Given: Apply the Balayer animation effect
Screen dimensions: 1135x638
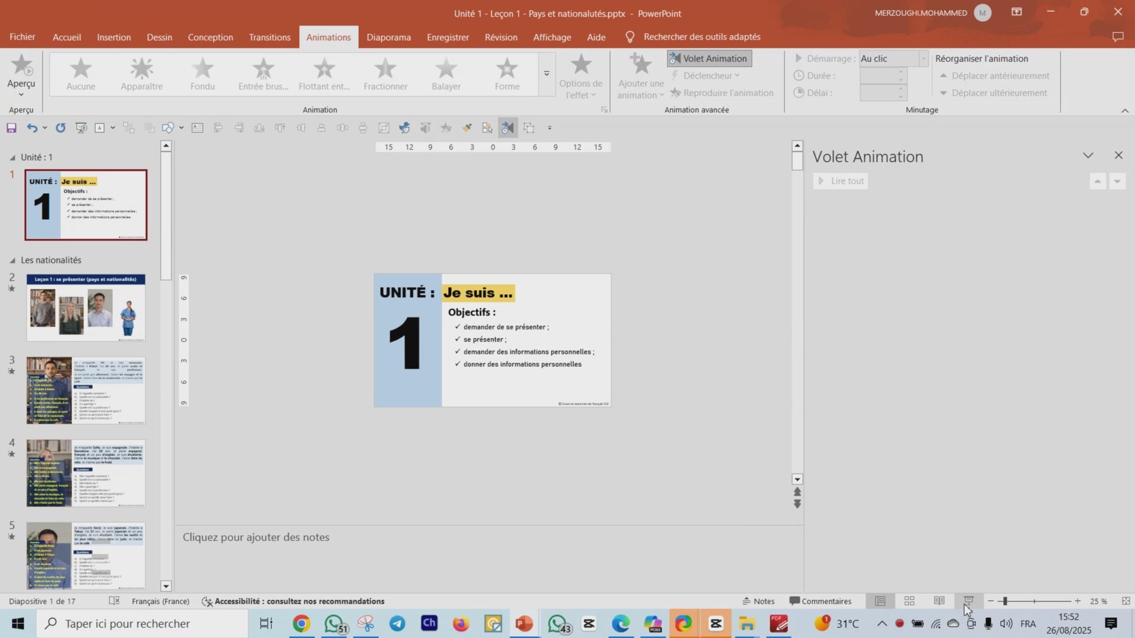Looking at the screenshot, I should tap(446, 74).
